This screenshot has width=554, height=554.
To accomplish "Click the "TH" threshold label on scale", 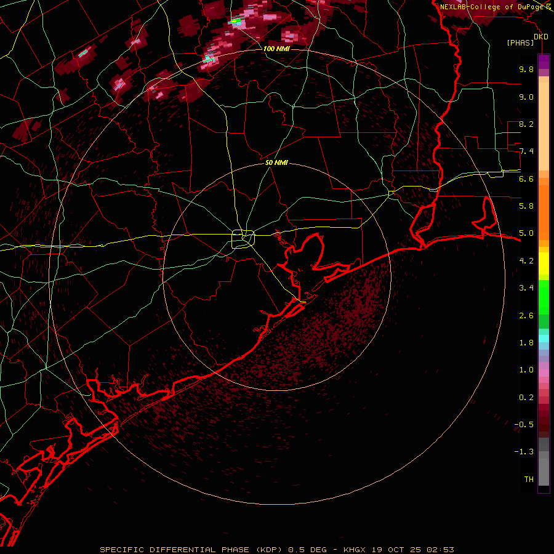I will [x=529, y=480].
